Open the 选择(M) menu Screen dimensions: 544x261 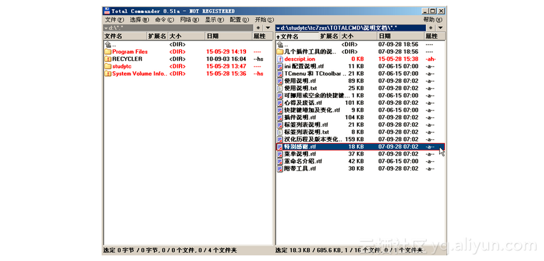[139, 20]
